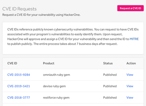Screen dimensions: 146x106
Task: Click the Action column header
Action: [x=131, y=63]
